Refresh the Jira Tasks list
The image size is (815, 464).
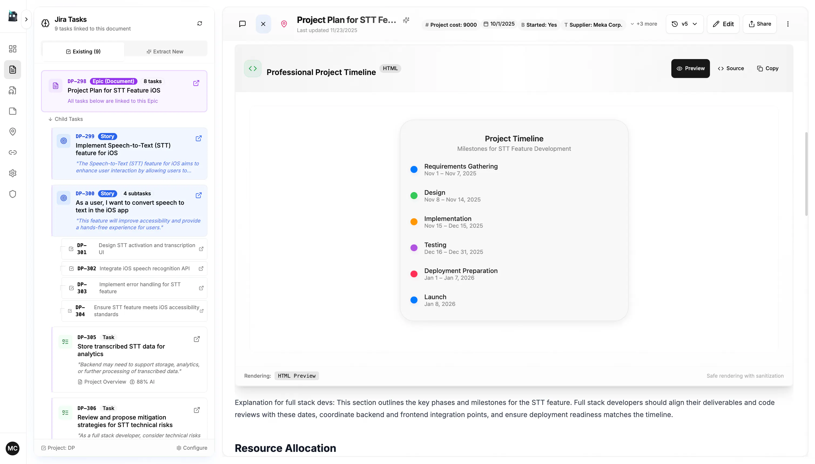(200, 23)
